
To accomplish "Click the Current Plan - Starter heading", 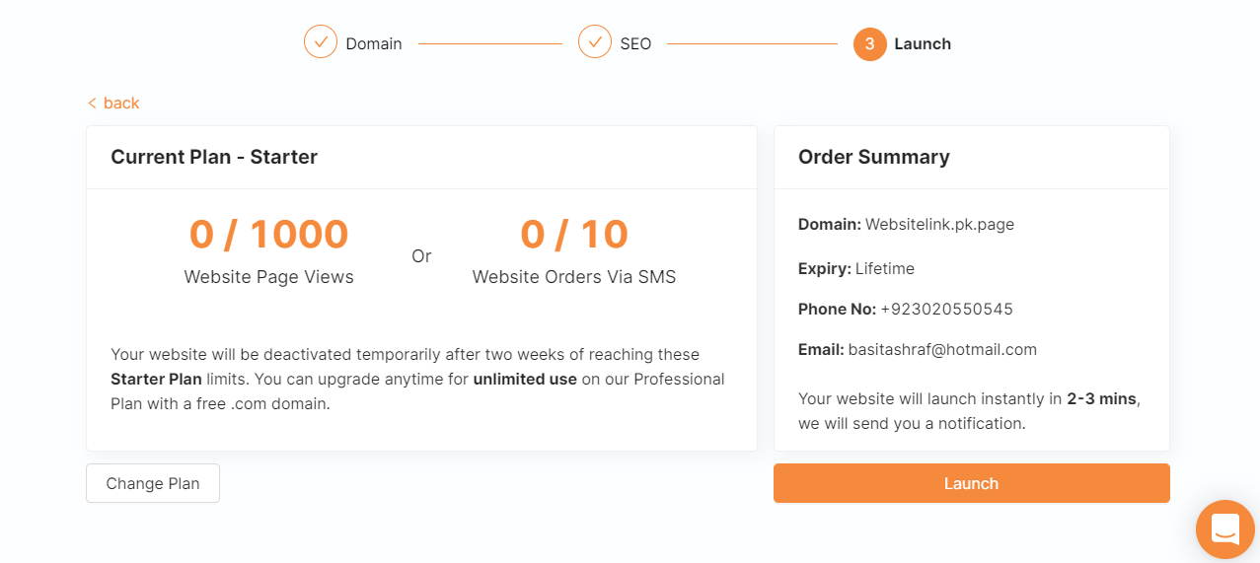I will (214, 157).
